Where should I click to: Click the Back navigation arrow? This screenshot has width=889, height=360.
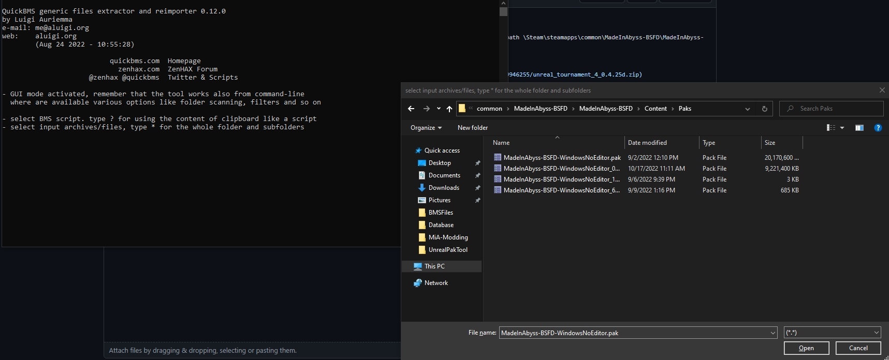pyautogui.click(x=411, y=109)
